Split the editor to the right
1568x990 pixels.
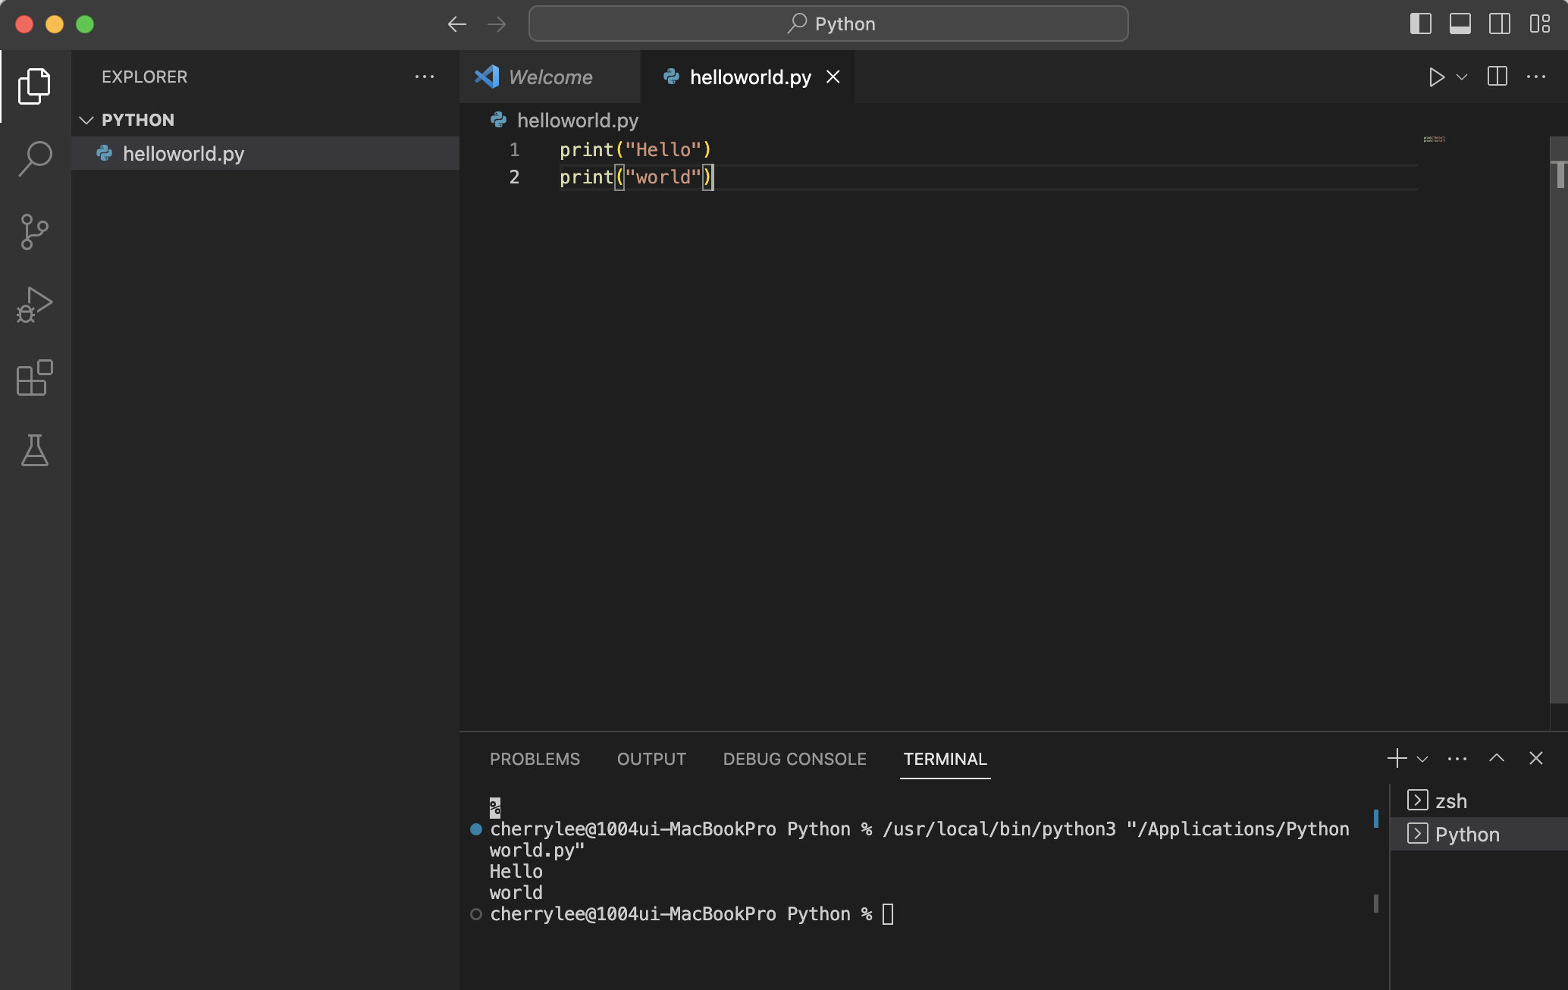[1497, 77]
